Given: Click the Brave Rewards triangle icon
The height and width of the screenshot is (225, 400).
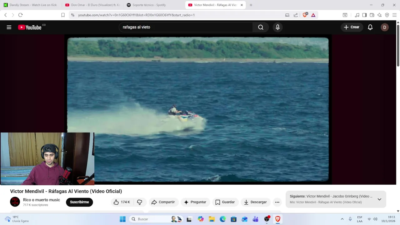Looking at the screenshot, I should [x=313, y=15].
